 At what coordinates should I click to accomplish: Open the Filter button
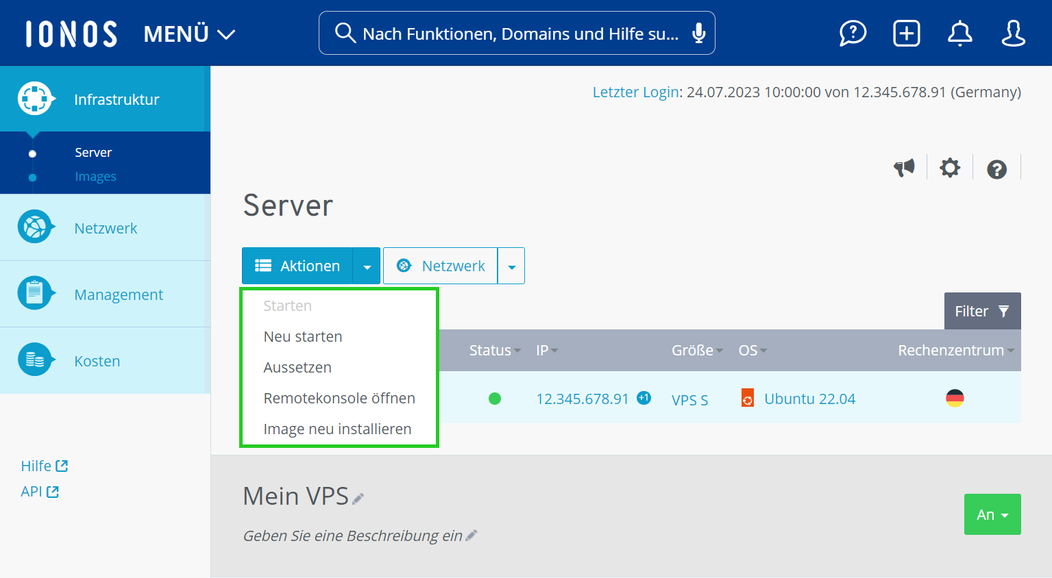(982, 311)
